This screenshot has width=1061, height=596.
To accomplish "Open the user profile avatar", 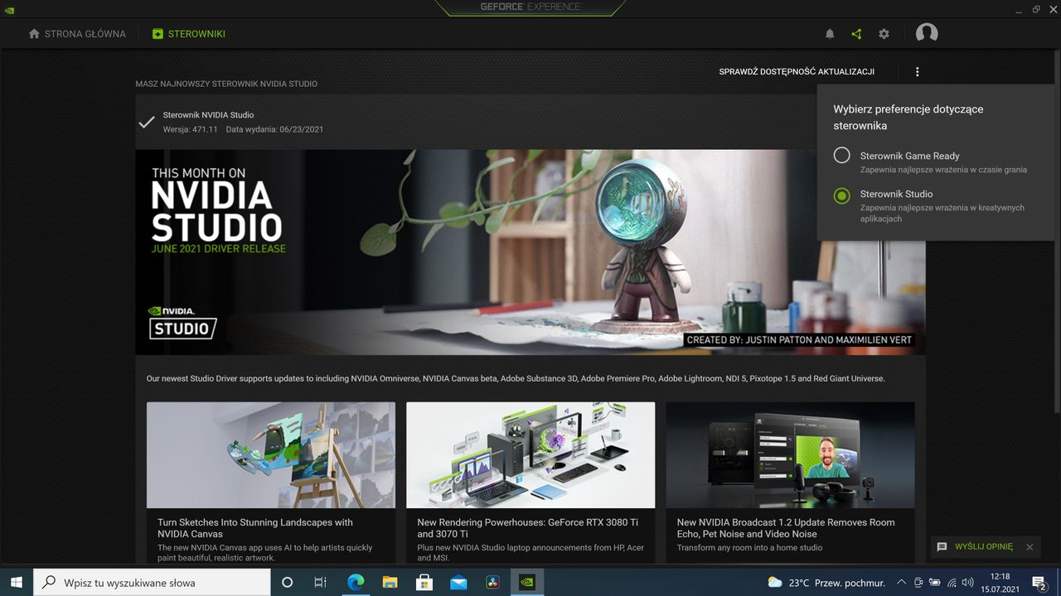I will 927,33.
